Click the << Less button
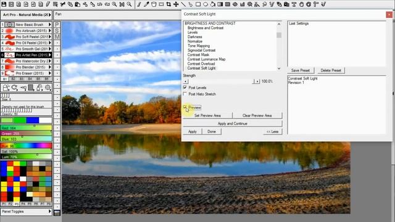The image size is (395, 222). tap(272, 131)
